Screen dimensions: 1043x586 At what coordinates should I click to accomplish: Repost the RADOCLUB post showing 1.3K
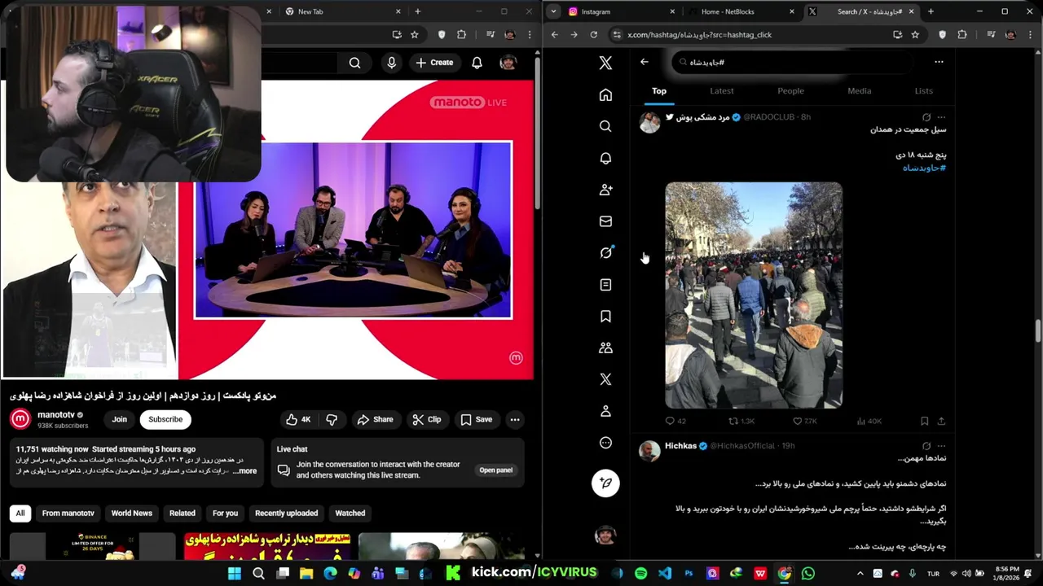click(x=741, y=421)
